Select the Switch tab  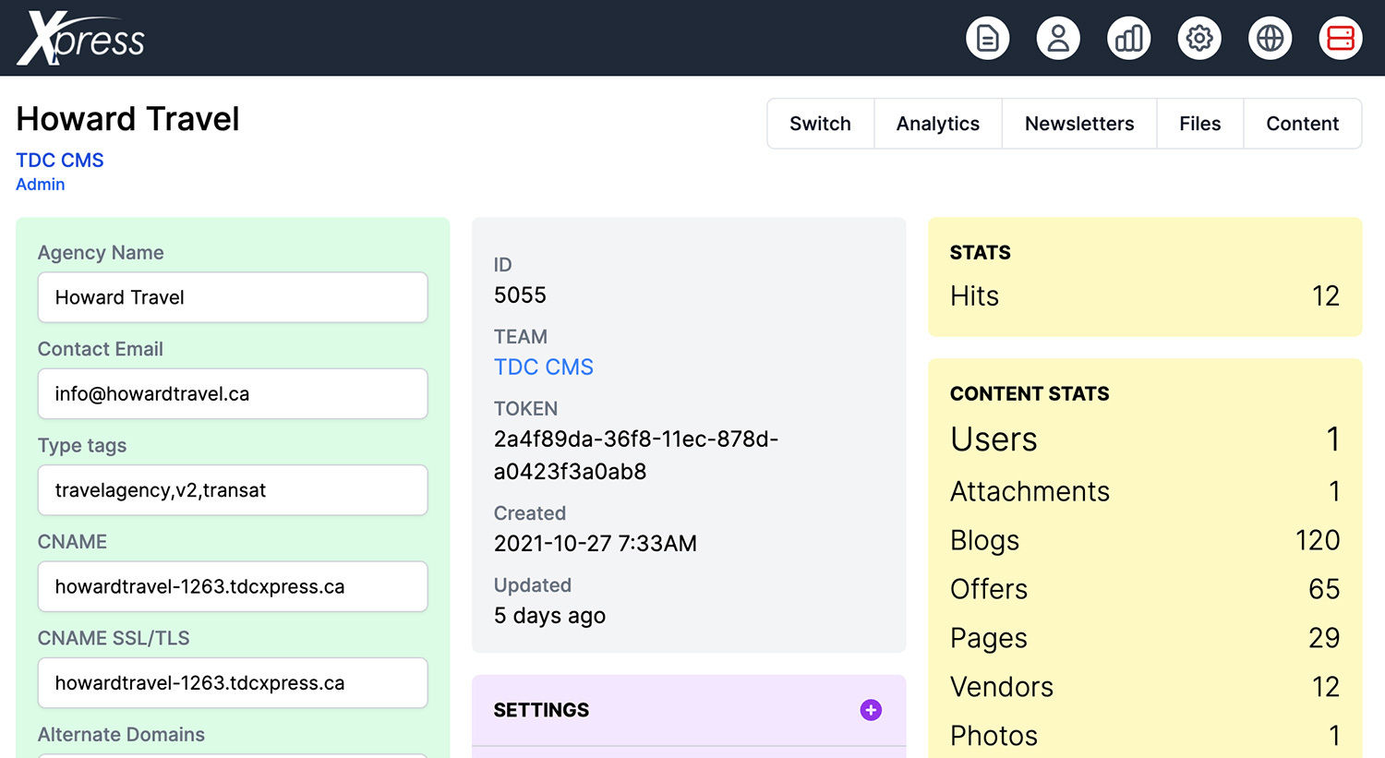[x=820, y=124]
